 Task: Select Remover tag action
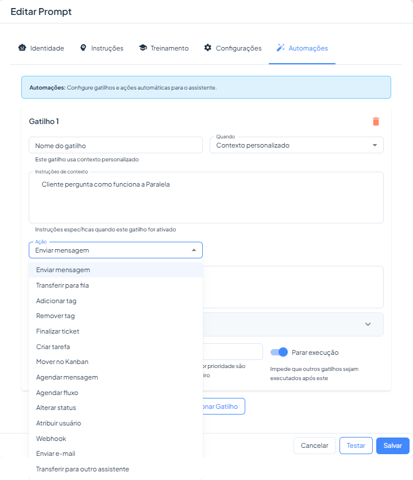pos(115,316)
